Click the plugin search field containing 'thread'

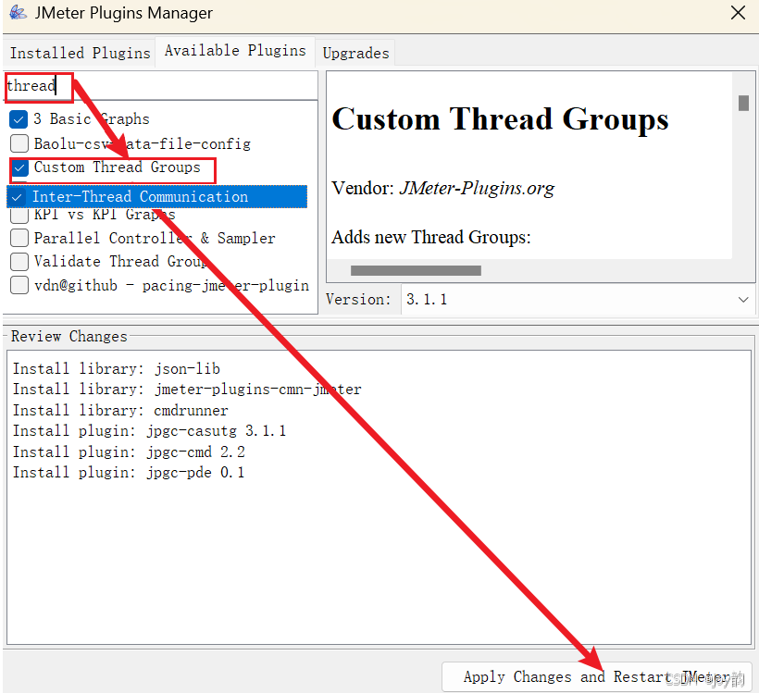[x=161, y=86]
